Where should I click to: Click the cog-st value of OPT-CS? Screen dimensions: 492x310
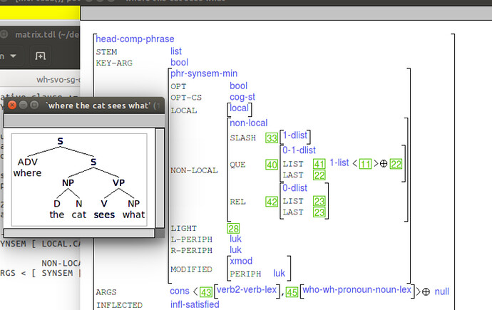tap(242, 97)
